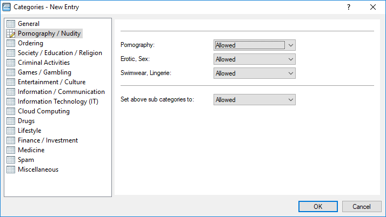Select Information Technology (IT) category
386x217 pixels.
(x=58, y=101)
